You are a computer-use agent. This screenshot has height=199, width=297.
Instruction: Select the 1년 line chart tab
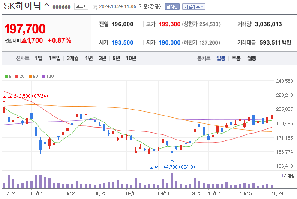(89, 58)
